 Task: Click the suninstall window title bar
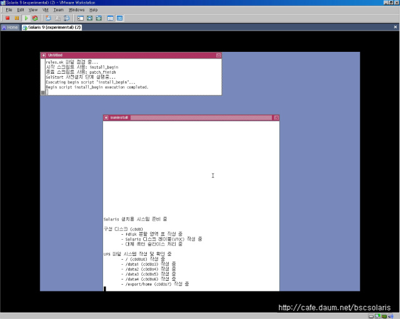(191, 117)
